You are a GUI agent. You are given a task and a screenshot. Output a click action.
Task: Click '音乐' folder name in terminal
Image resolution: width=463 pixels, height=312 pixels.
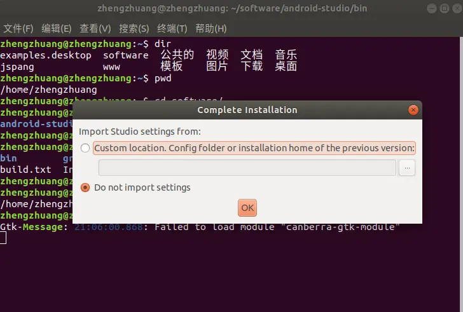[x=286, y=55]
